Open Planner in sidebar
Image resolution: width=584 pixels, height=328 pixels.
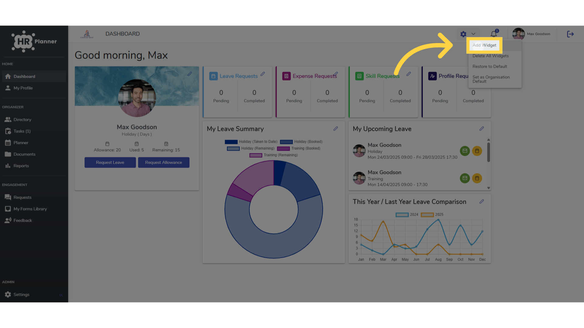click(x=34, y=143)
